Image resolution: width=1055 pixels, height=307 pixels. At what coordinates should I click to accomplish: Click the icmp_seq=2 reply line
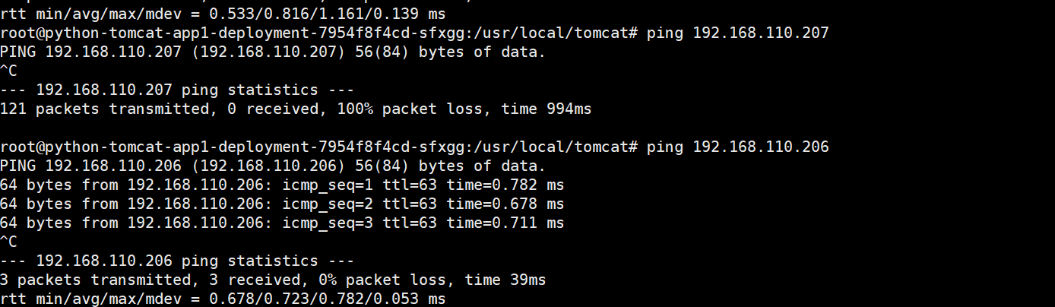click(281, 204)
